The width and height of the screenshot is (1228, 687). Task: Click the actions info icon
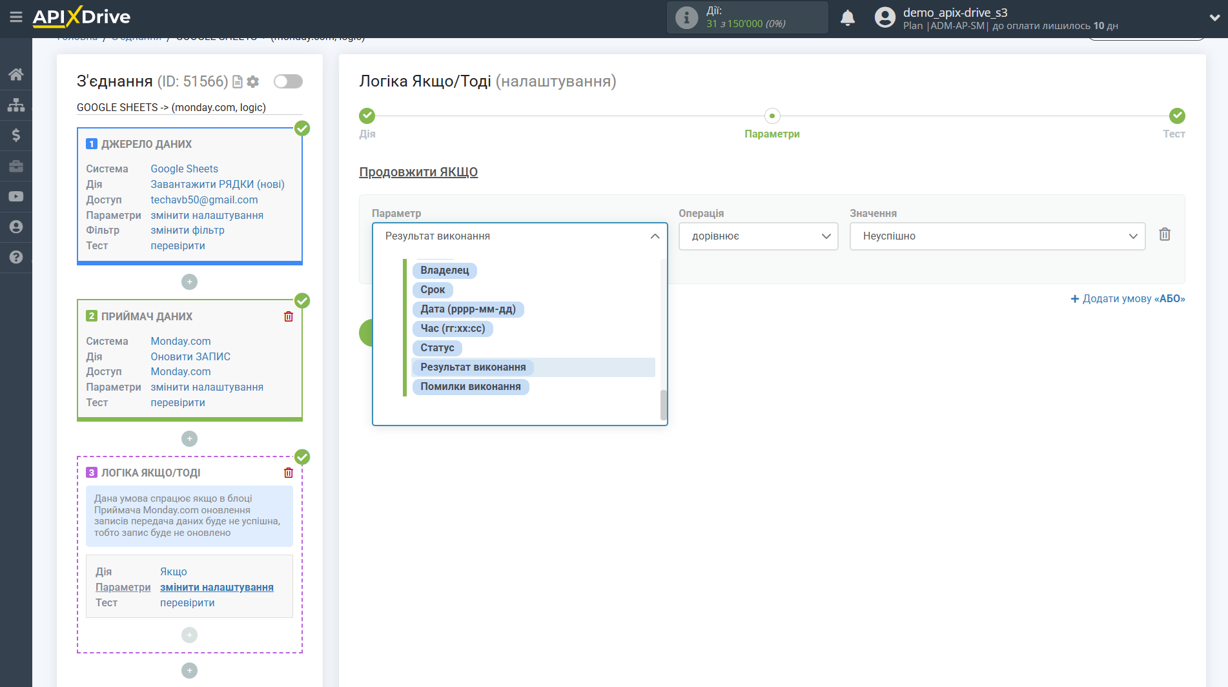(686, 17)
